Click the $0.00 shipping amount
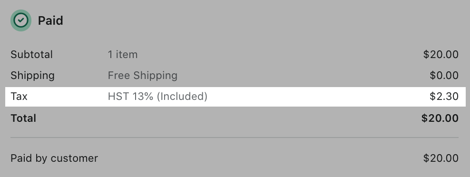 point(444,75)
